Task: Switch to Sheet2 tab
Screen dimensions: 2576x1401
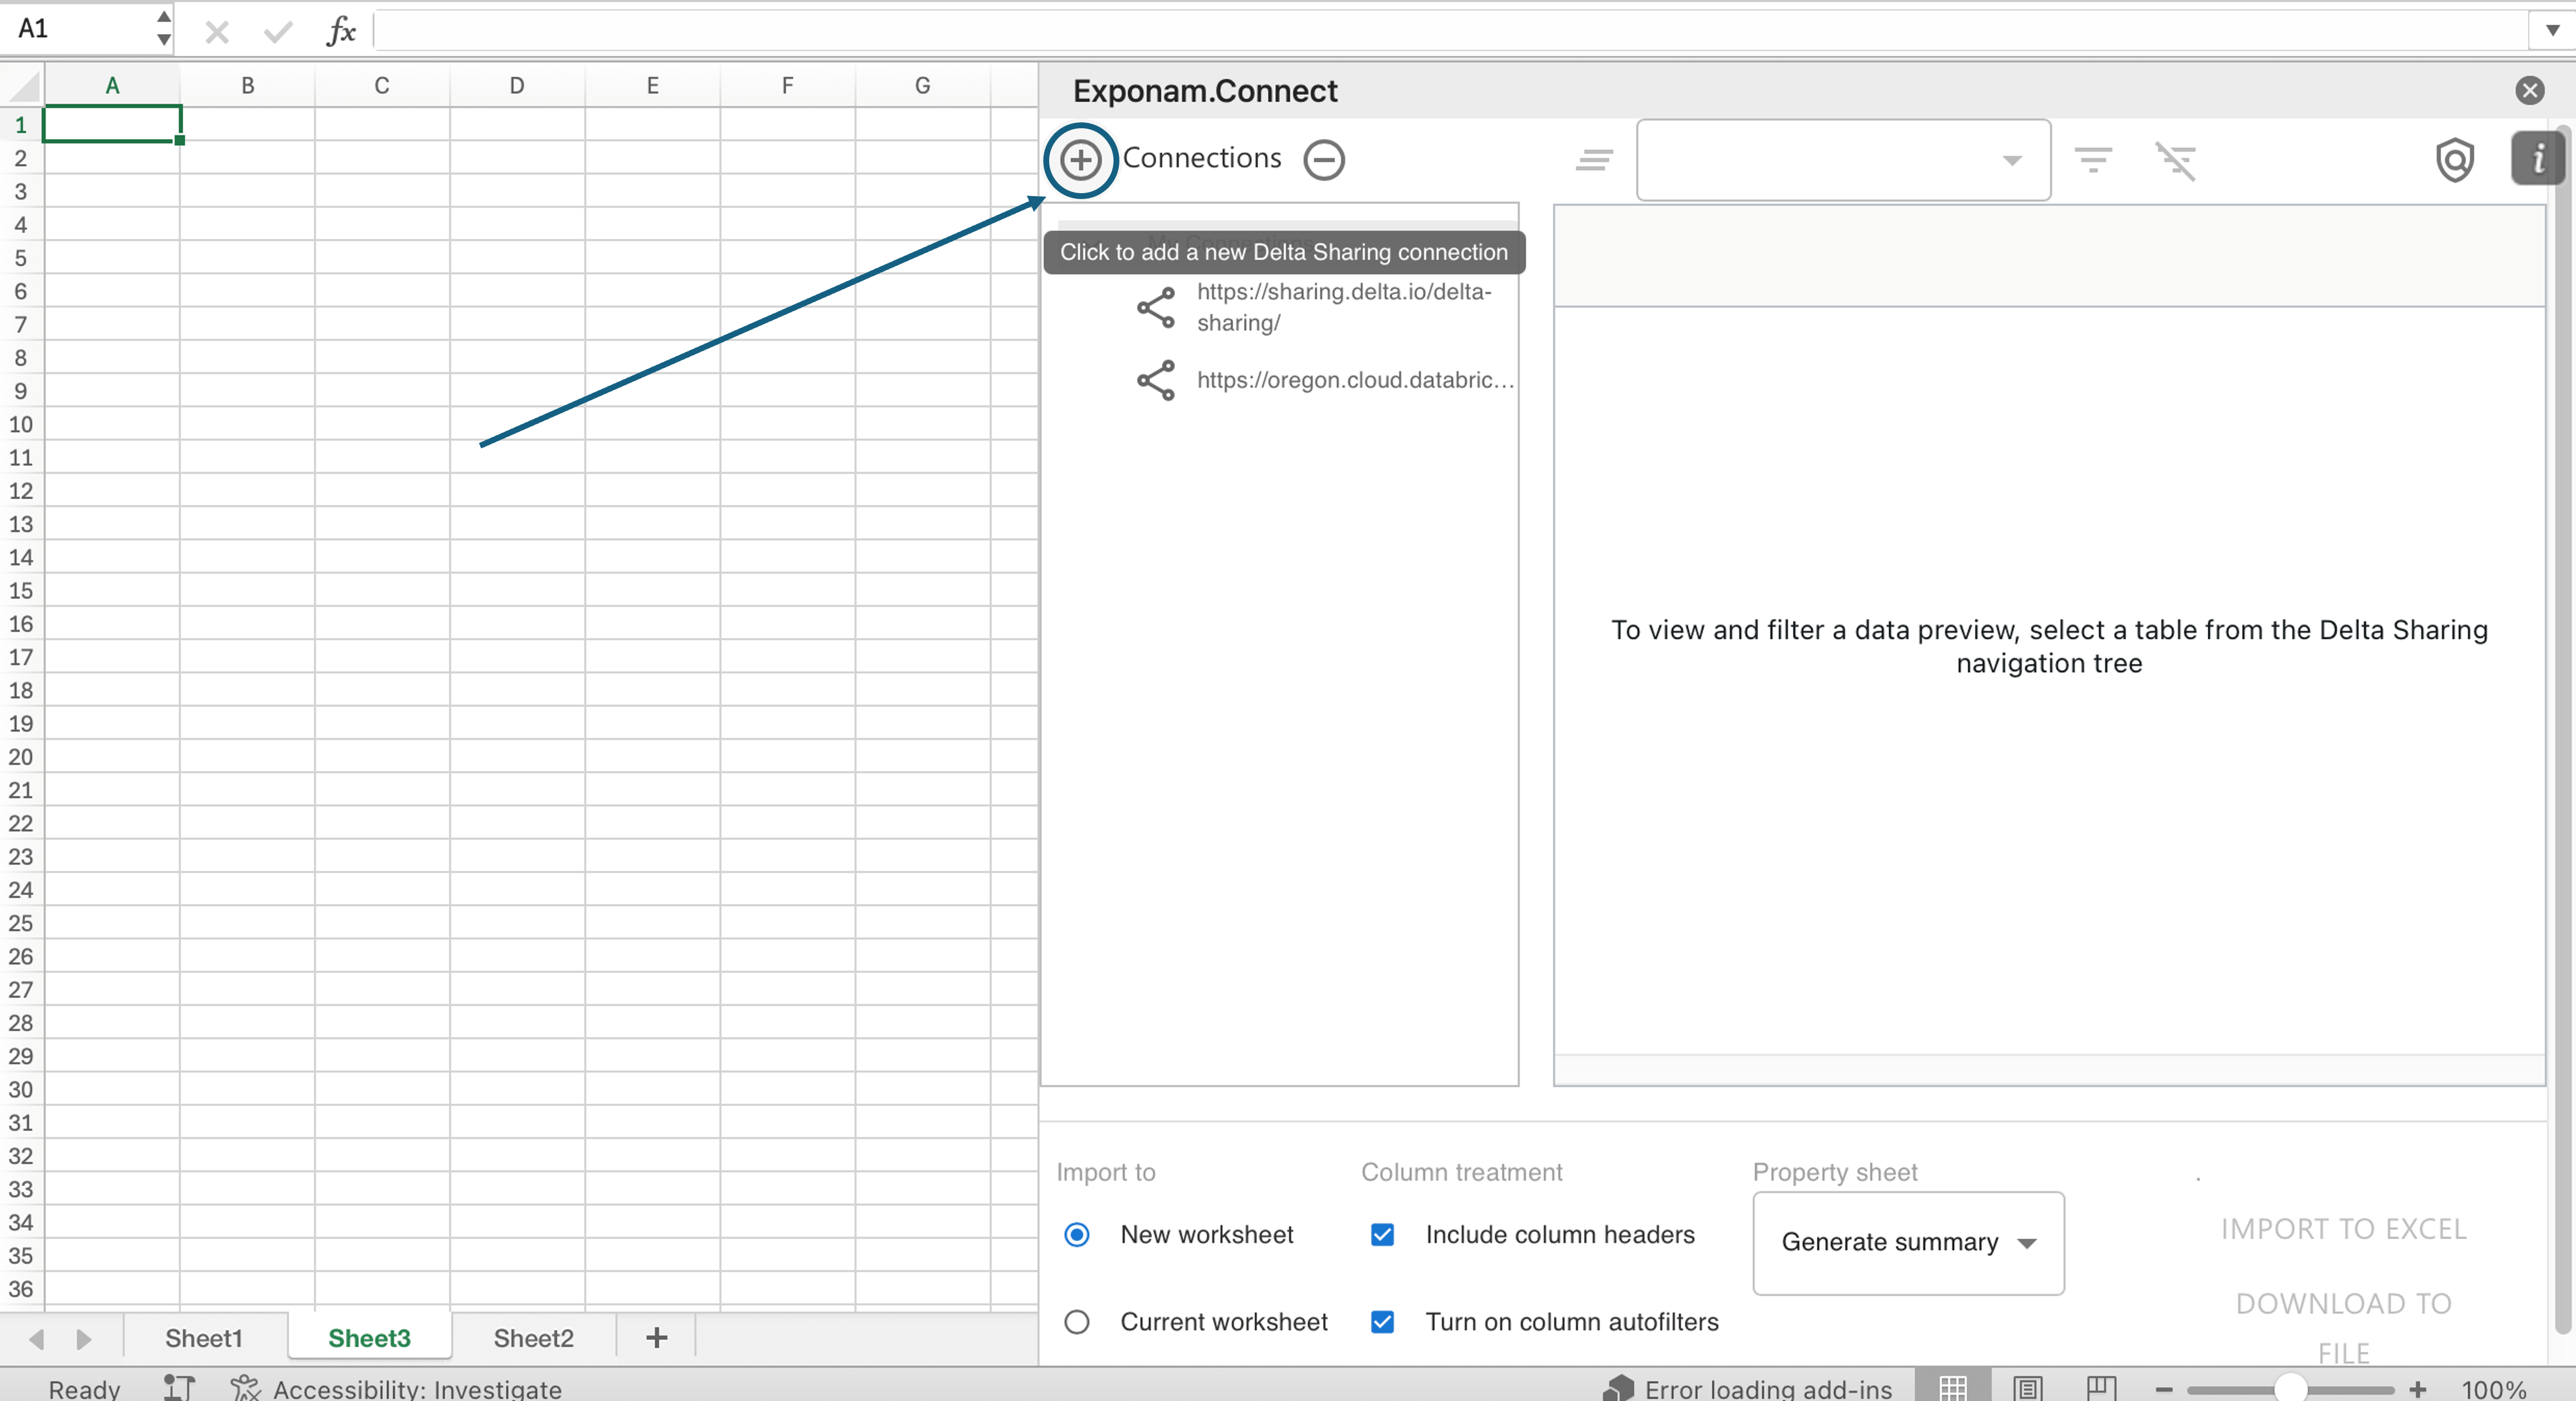Action: point(533,1338)
